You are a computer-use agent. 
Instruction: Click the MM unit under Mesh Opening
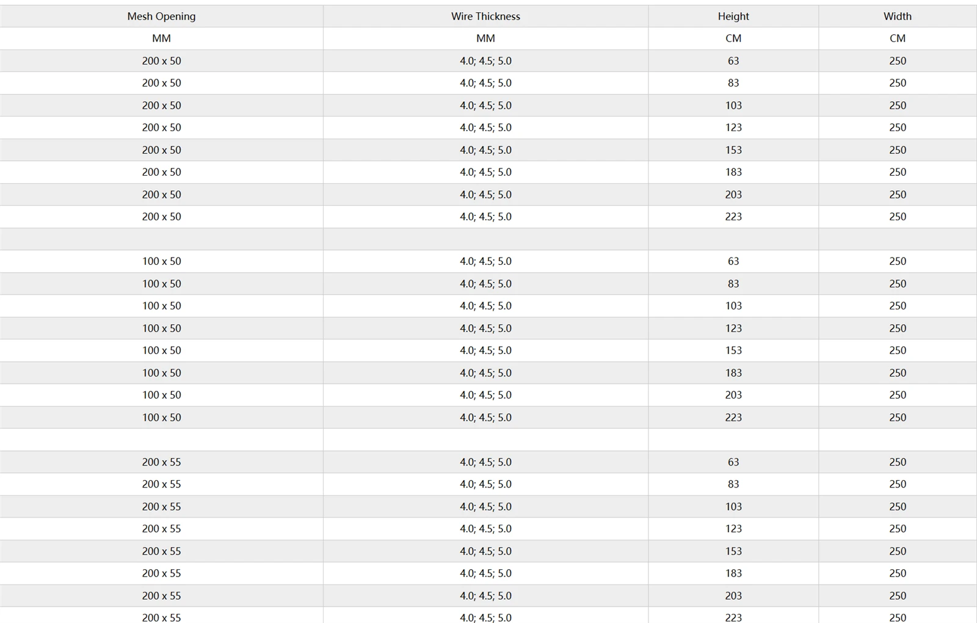[x=161, y=38]
